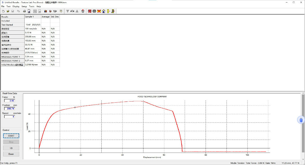
Task: Click the Mode: Tension status bar entry
Action: 237,163
